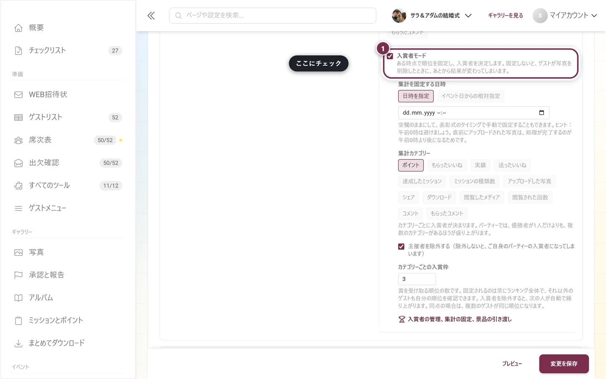Collapse the sidebar with double-chevron icon
This screenshot has height=379, width=606.
[x=151, y=16]
